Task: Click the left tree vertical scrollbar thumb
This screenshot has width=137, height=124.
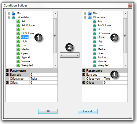Action: 55,36
